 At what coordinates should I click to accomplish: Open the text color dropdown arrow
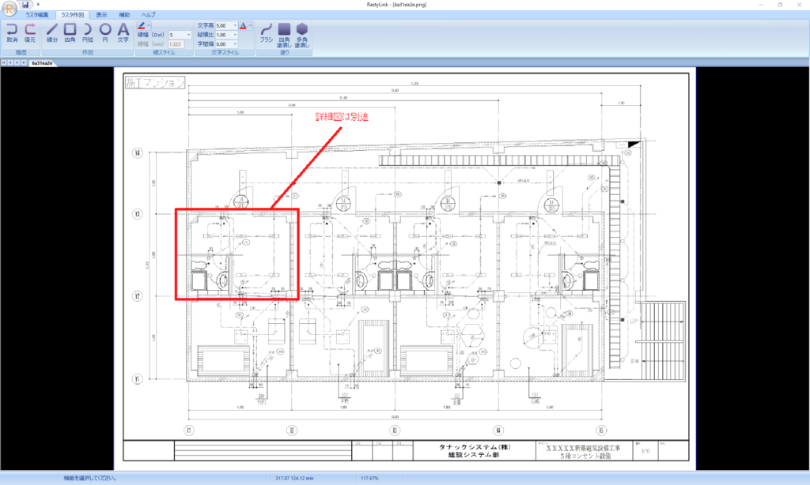[251, 25]
